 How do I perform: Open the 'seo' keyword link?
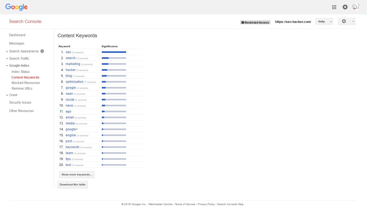(68, 52)
